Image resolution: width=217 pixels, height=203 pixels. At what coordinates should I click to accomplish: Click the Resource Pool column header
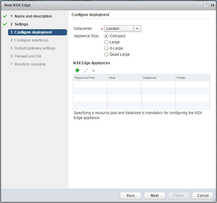[x=90, y=78]
